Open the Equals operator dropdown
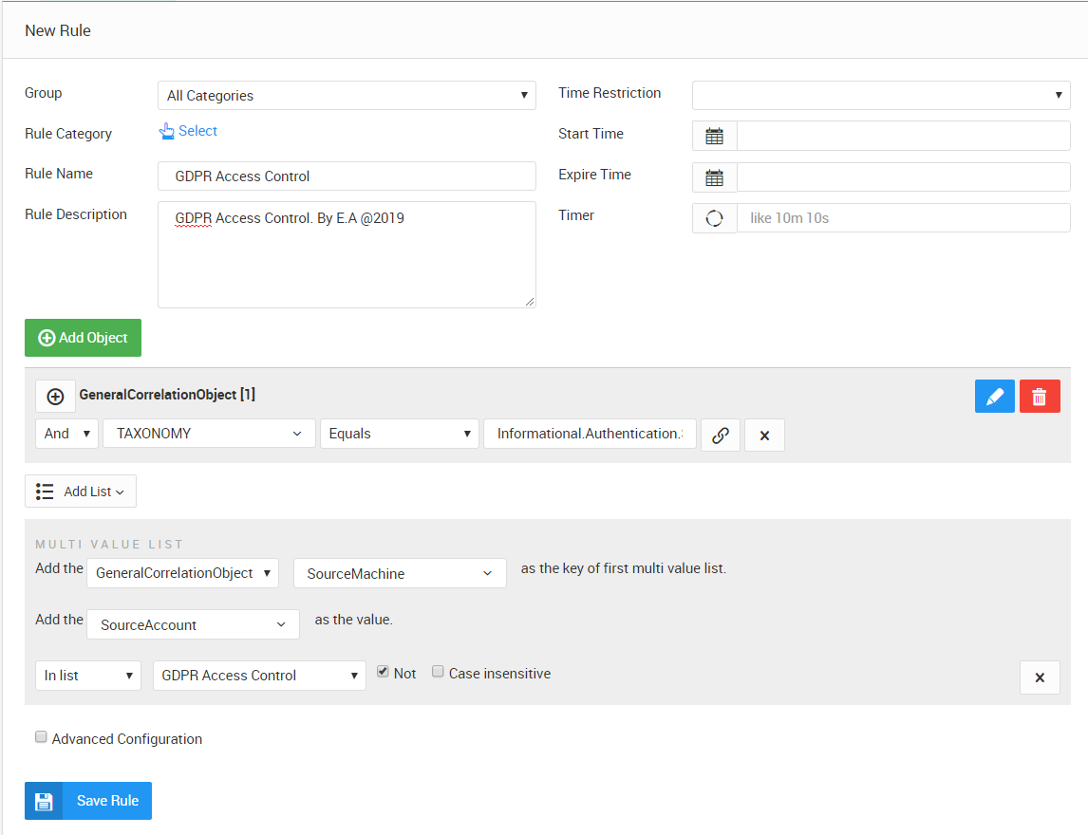This screenshot has width=1088, height=835. click(x=399, y=434)
